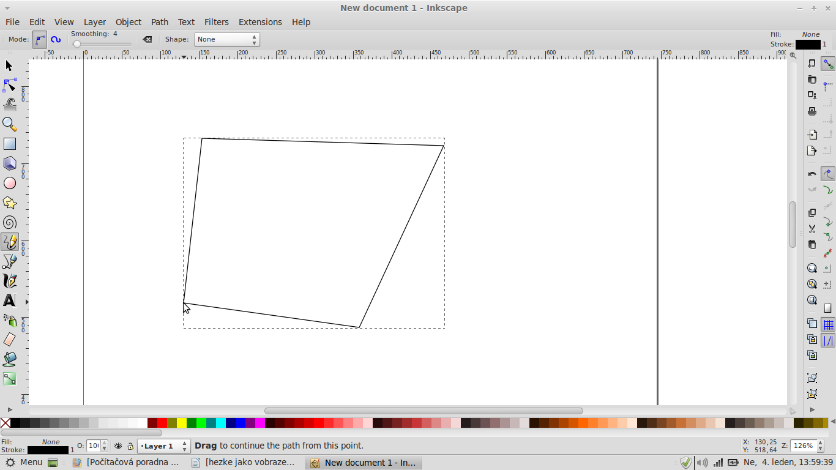Open the Layer menu
This screenshot has width=836, height=470.
click(x=95, y=22)
